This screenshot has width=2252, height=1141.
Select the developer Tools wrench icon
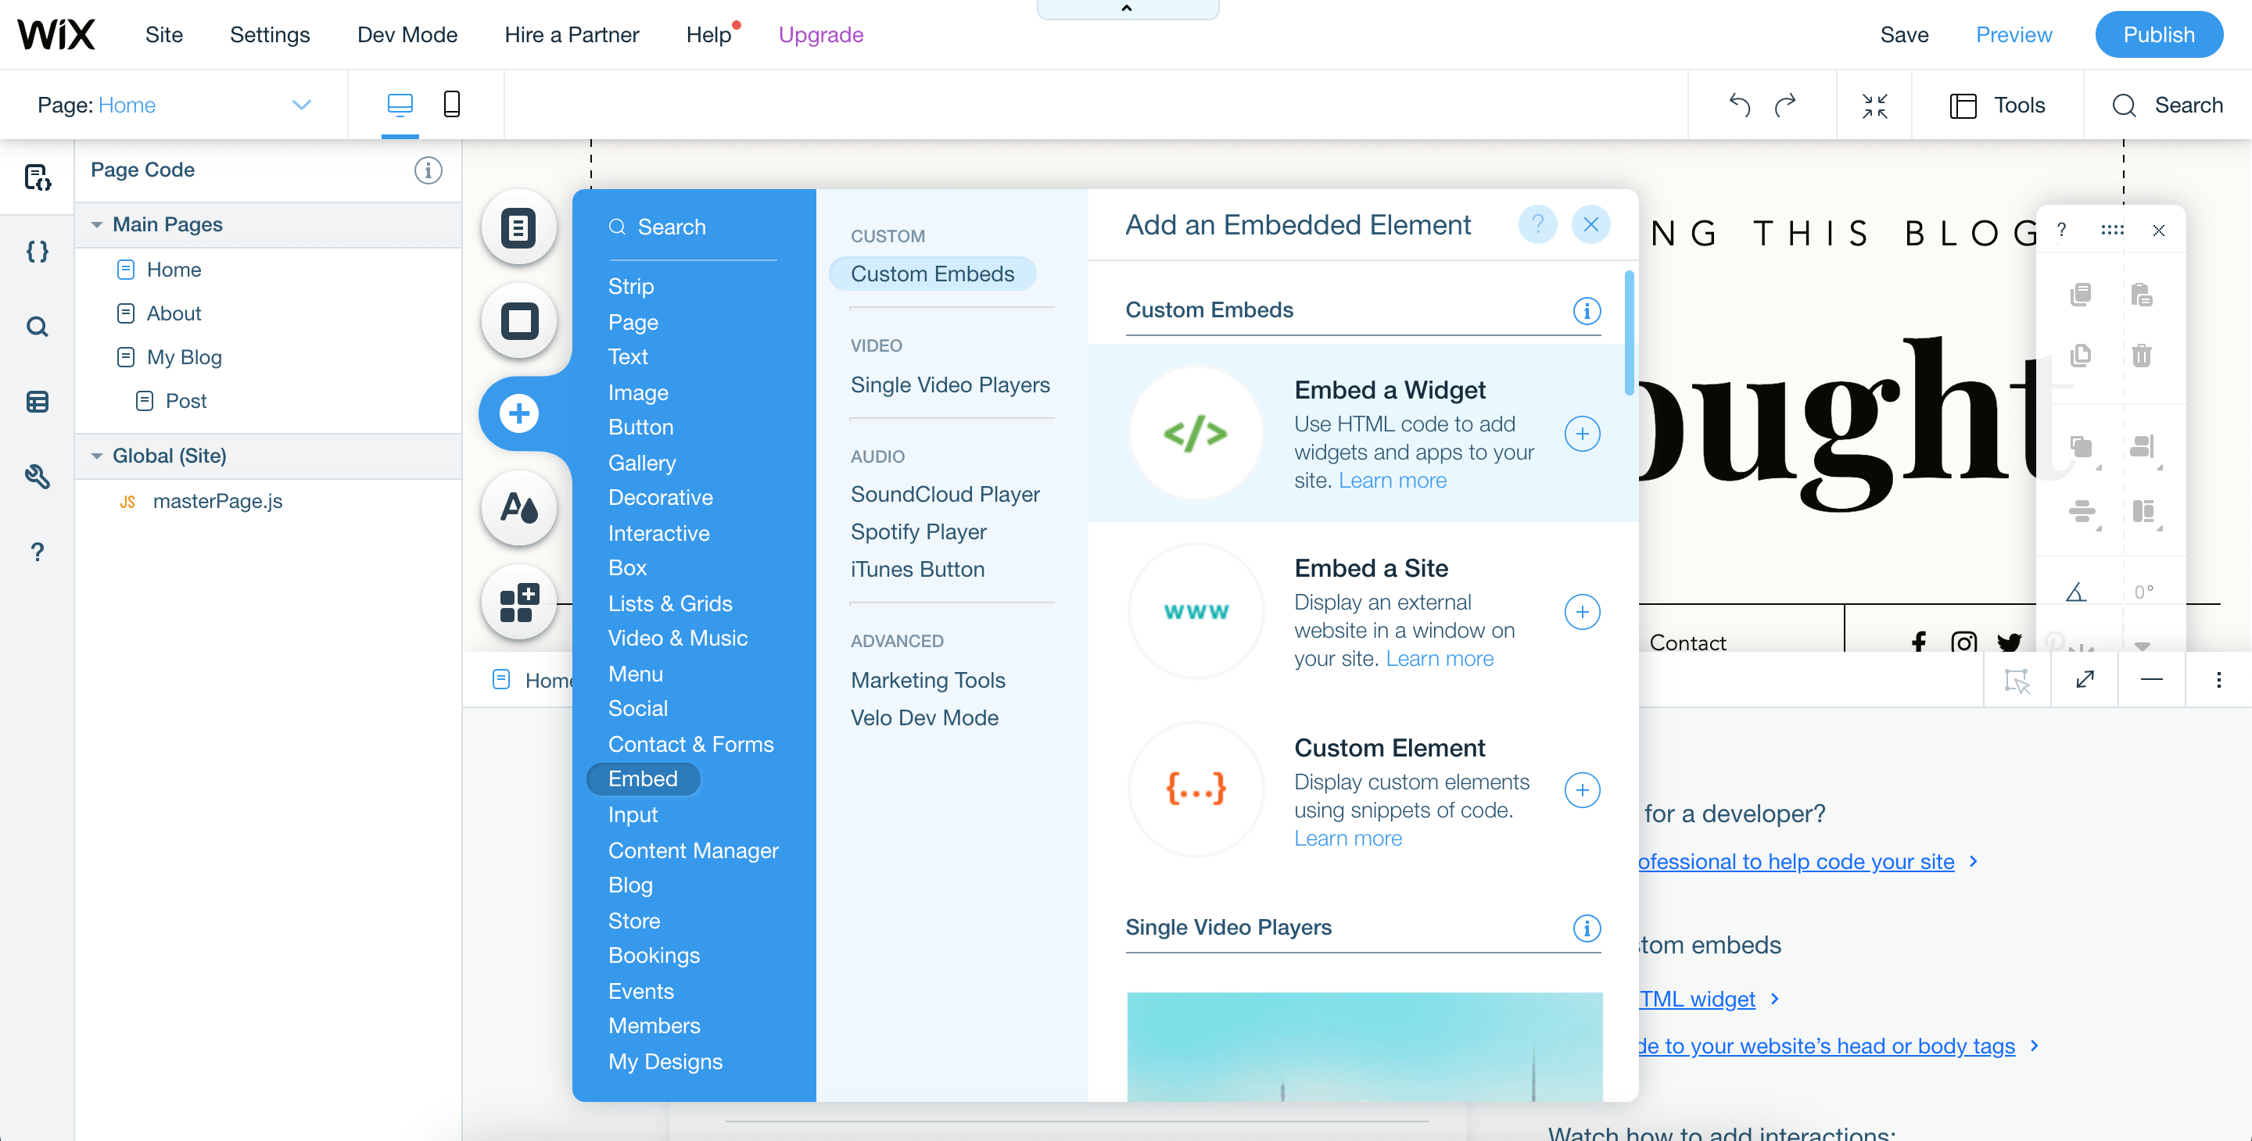click(37, 477)
